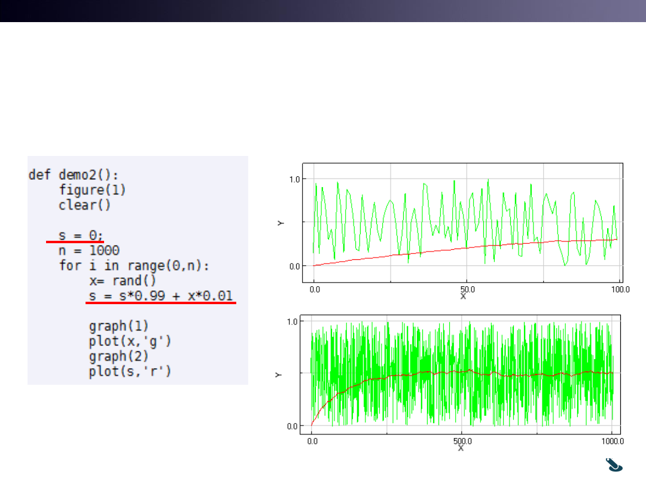Viewport: 646px width, 484px height.
Task: Click the 'def demo2():' code line
Action: click(74, 175)
